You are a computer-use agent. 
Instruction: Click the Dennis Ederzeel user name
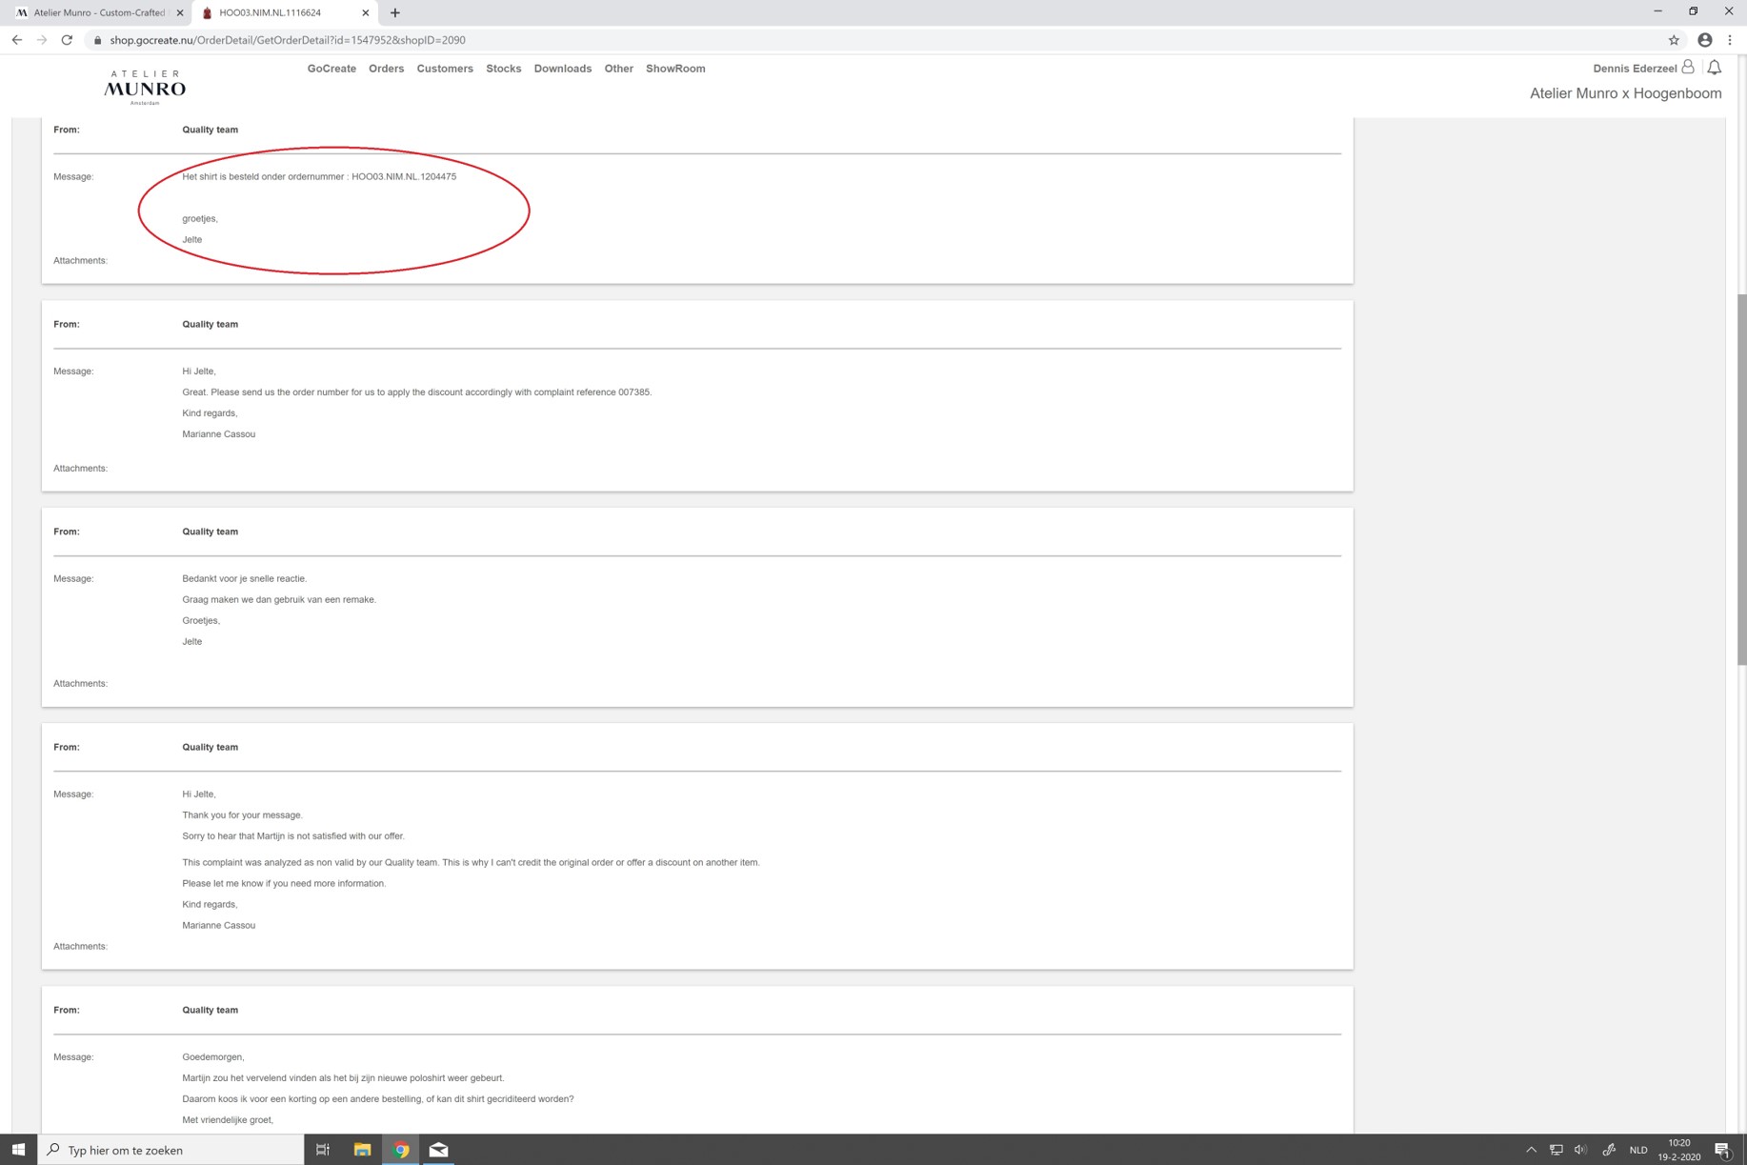1635,69
